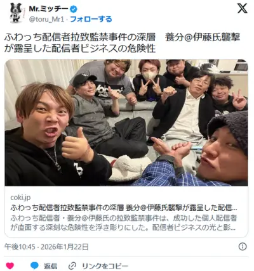Click the tweet headline text
The image size is (254, 271).
pos(123,43)
